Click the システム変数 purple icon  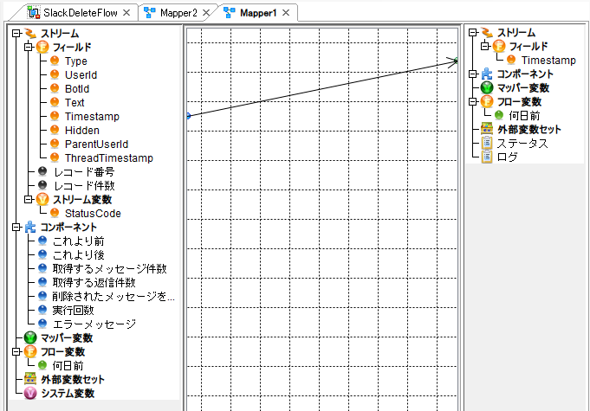[30, 393]
